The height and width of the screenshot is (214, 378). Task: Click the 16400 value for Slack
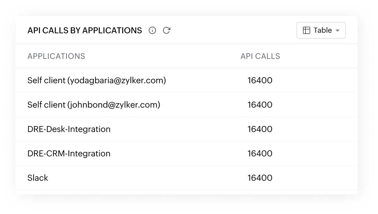260,178
